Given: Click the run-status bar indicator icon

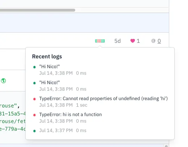Looking at the screenshot, I should tap(100, 41).
